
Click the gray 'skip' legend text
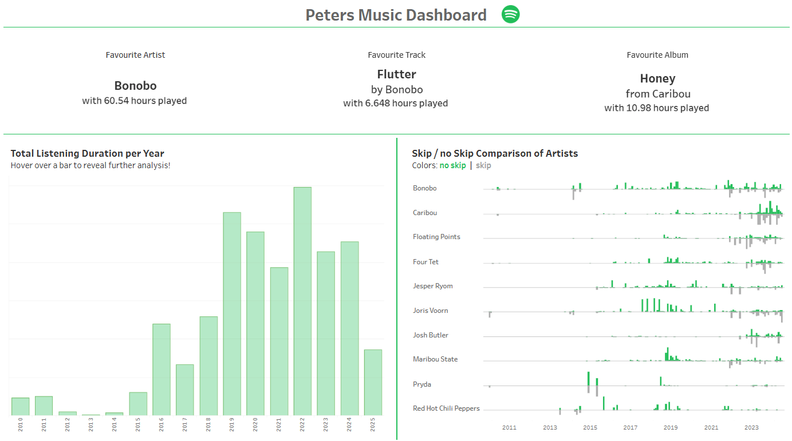point(483,165)
